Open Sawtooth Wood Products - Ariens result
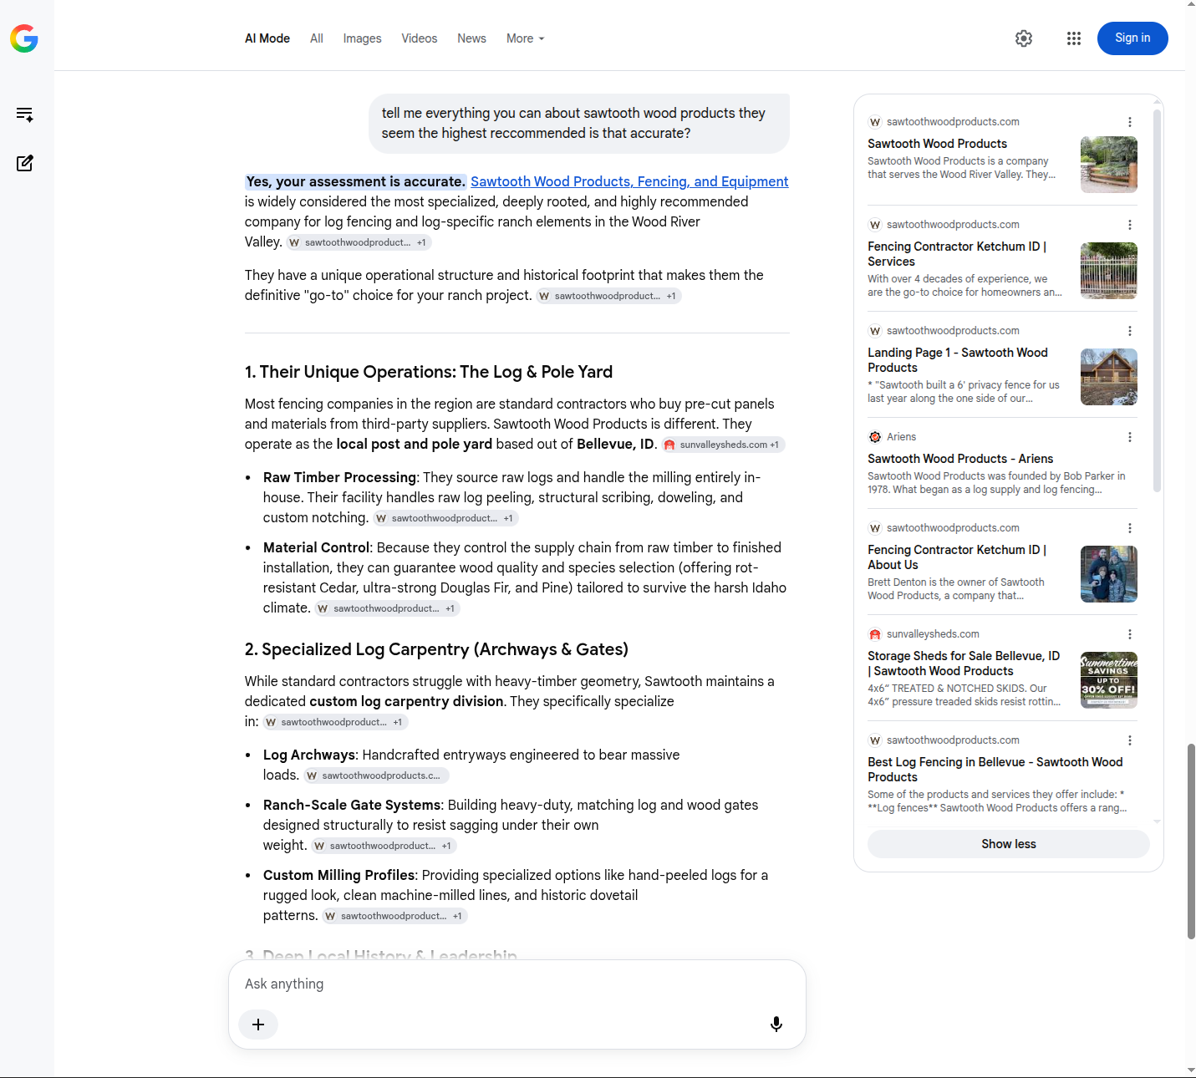 (x=960, y=459)
